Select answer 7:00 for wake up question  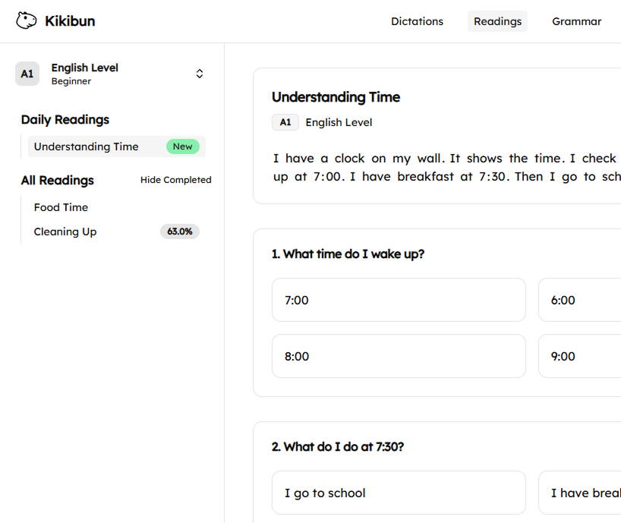point(398,300)
